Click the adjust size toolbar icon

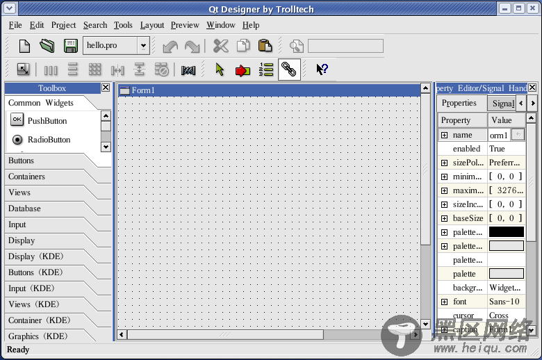(23, 70)
